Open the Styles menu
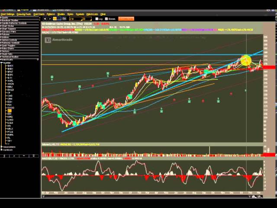Screen dimensions: 277x208 (x=70, y=14)
